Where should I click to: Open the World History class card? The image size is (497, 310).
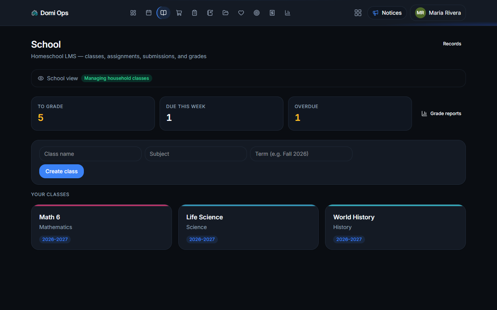pos(395,227)
